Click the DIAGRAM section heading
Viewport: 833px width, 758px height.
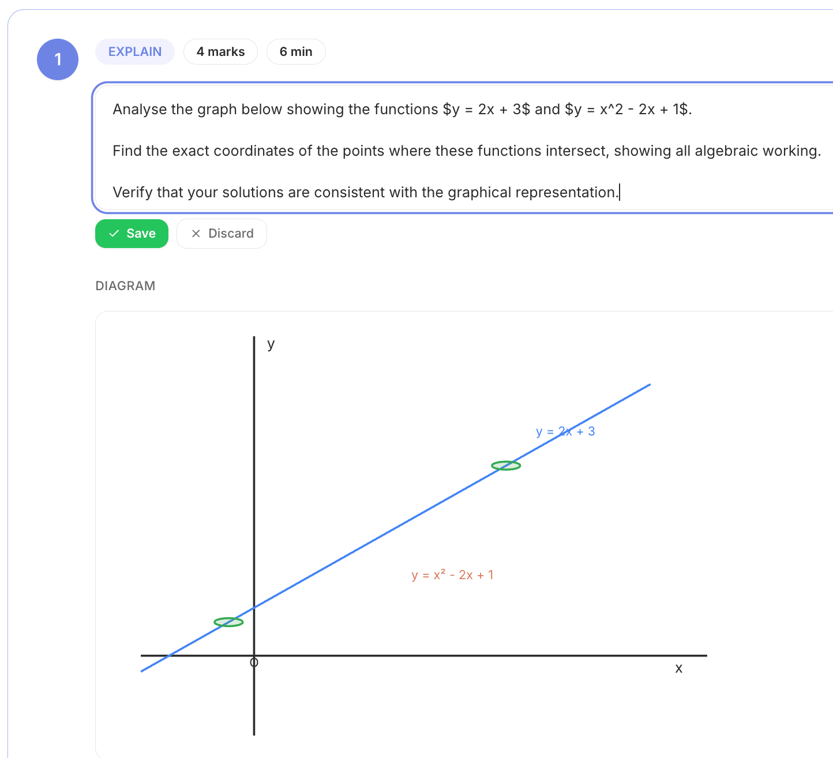click(125, 286)
